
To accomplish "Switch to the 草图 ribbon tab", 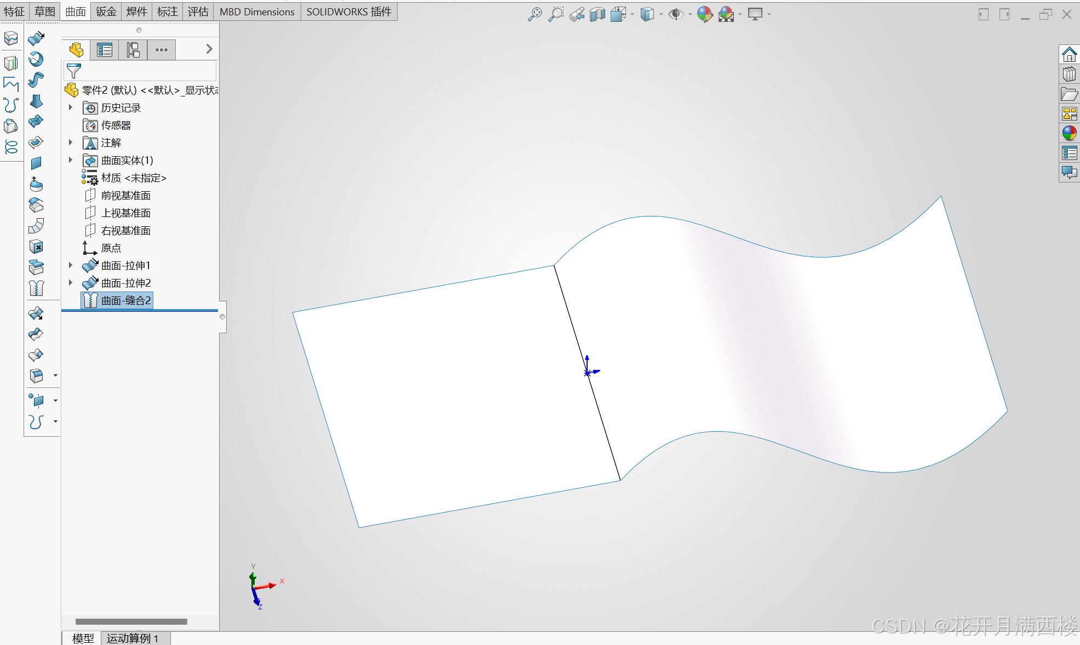I will point(45,12).
